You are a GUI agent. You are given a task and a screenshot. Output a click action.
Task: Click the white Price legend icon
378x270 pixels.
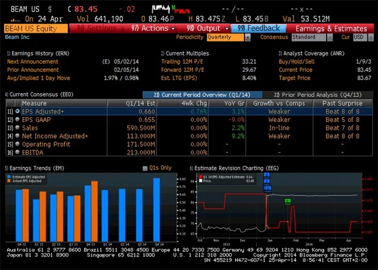pyautogui.click(x=200, y=180)
